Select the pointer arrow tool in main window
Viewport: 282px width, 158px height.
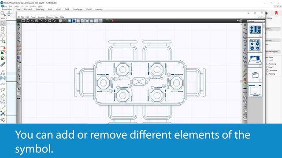[x=3, y=23]
